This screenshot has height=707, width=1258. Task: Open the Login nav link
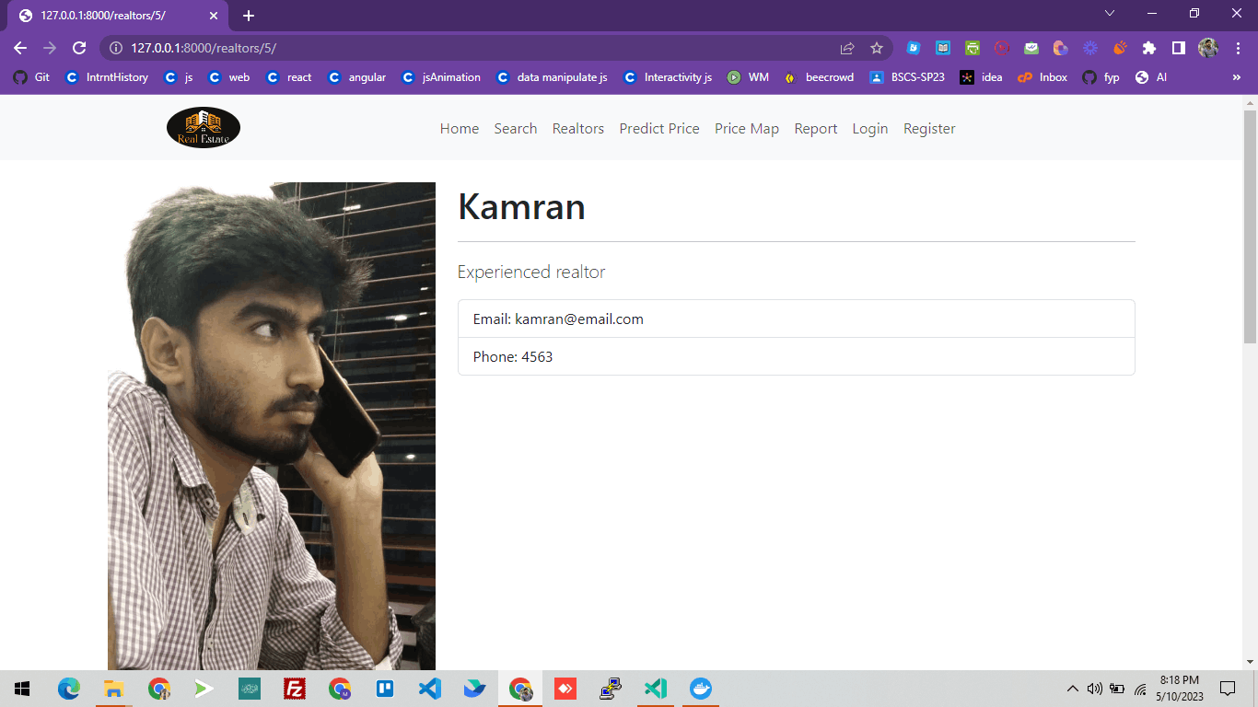[870, 129]
